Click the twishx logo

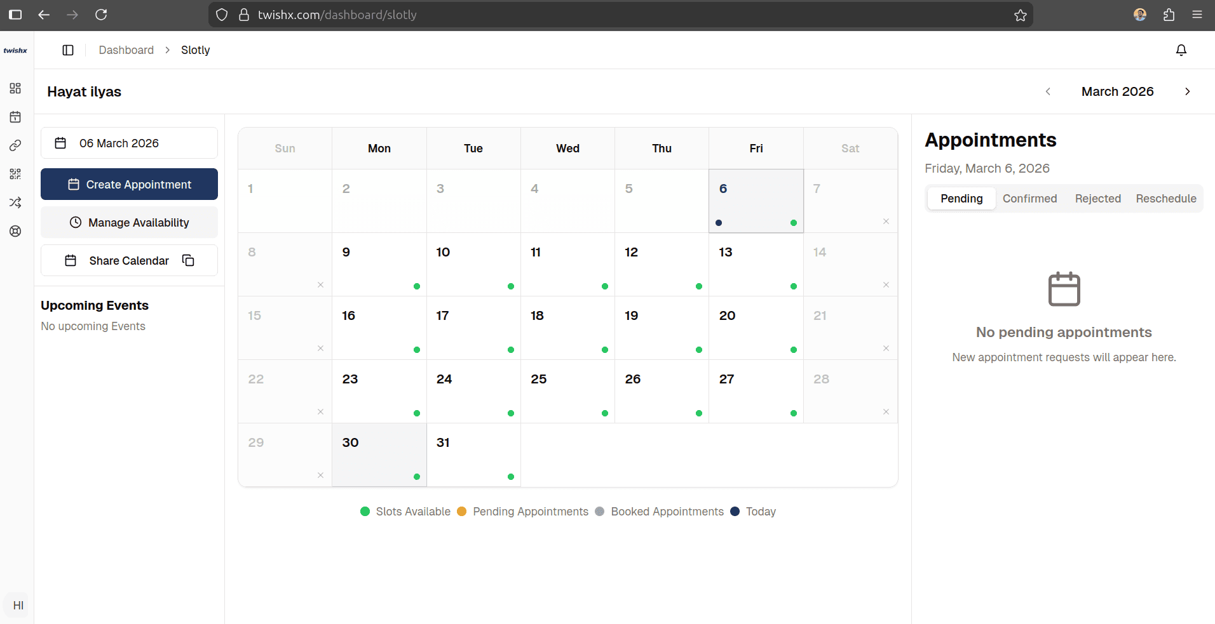tap(15, 50)
